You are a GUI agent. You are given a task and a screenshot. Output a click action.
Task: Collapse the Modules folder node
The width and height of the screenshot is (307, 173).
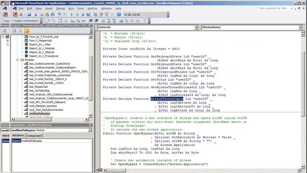[x=17, y=60]
